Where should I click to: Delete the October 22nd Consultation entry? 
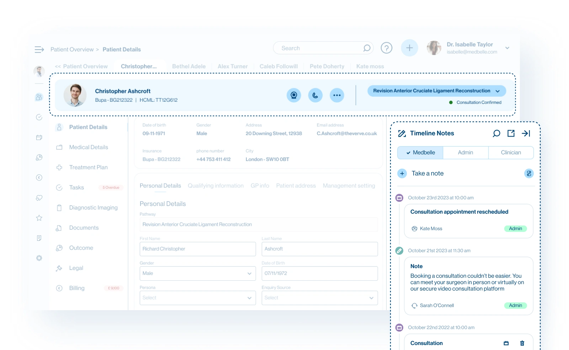522,343
